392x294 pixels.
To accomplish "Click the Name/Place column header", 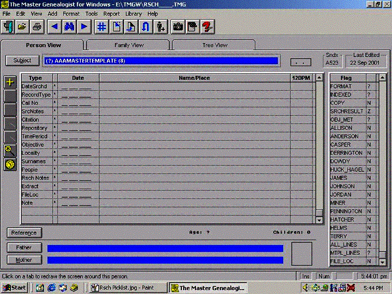I will (x=194, y=78).
